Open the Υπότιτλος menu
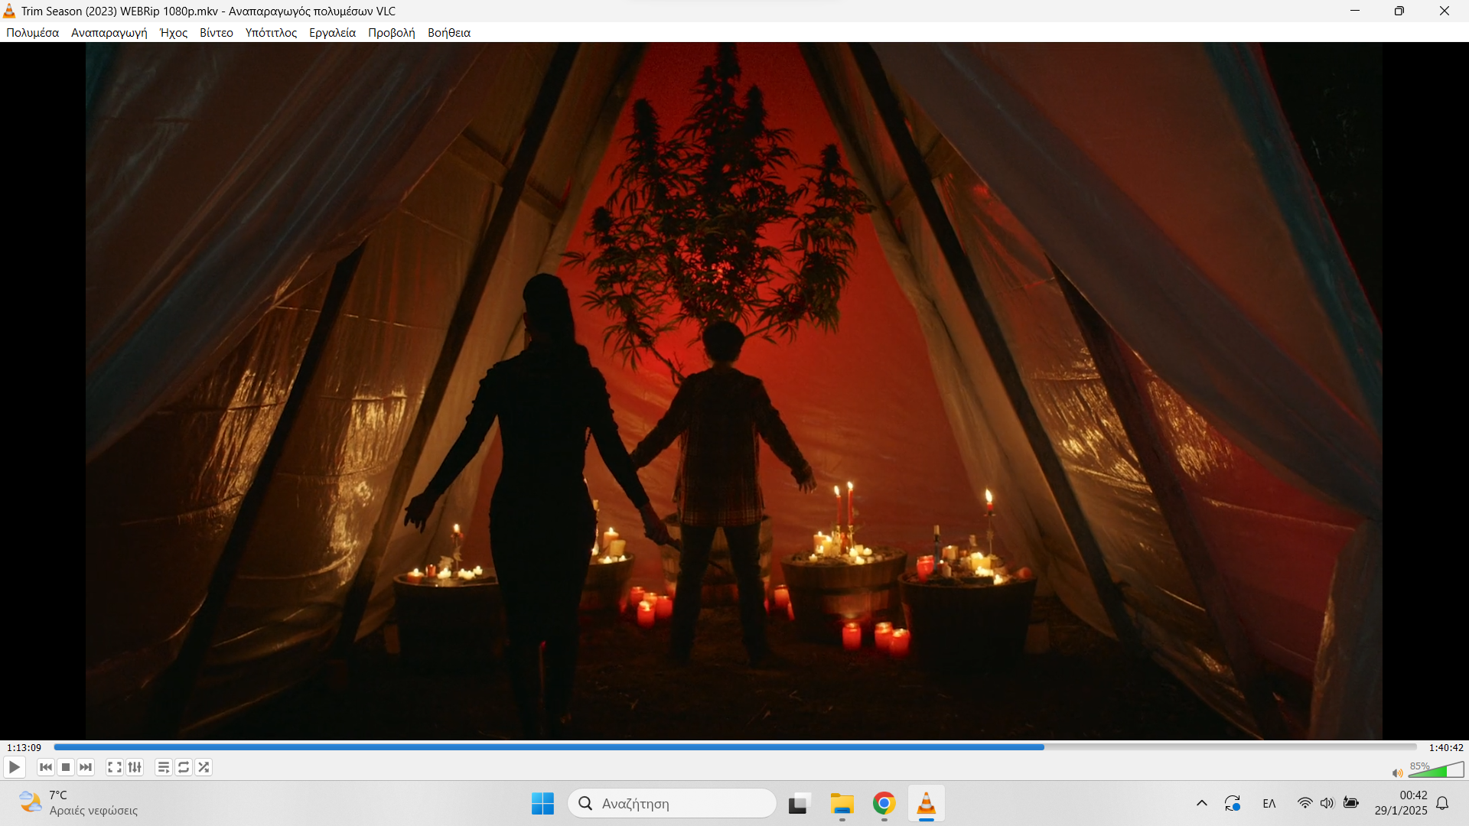Viewport: 1469px width, 826px height. tap(271, 33)
